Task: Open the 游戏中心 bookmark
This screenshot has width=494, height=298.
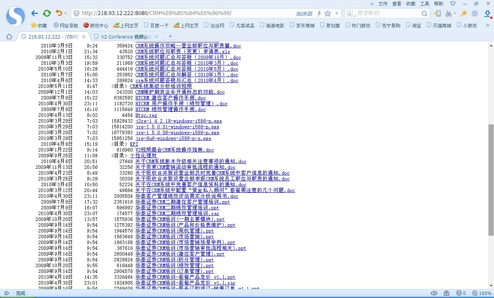Action: point(96,25)
